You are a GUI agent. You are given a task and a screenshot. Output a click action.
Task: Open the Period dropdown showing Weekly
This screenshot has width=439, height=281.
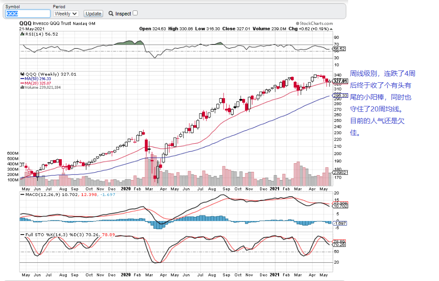tap(66, 14)
